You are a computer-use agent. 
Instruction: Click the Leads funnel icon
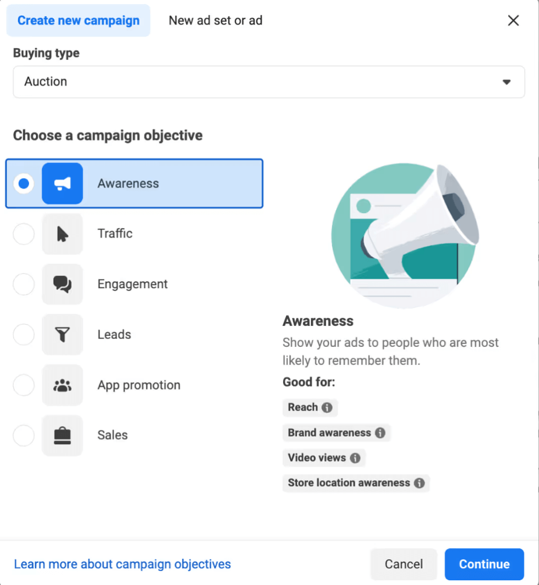pos(62,335)
